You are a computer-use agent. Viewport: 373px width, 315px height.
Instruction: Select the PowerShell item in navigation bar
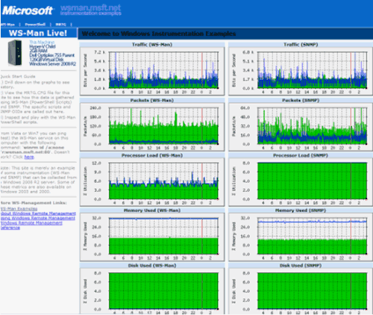[35, 25]
